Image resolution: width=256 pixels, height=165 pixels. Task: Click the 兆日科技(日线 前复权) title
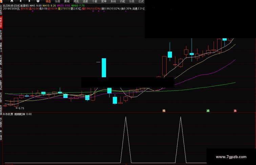click(x=16, y=5)
